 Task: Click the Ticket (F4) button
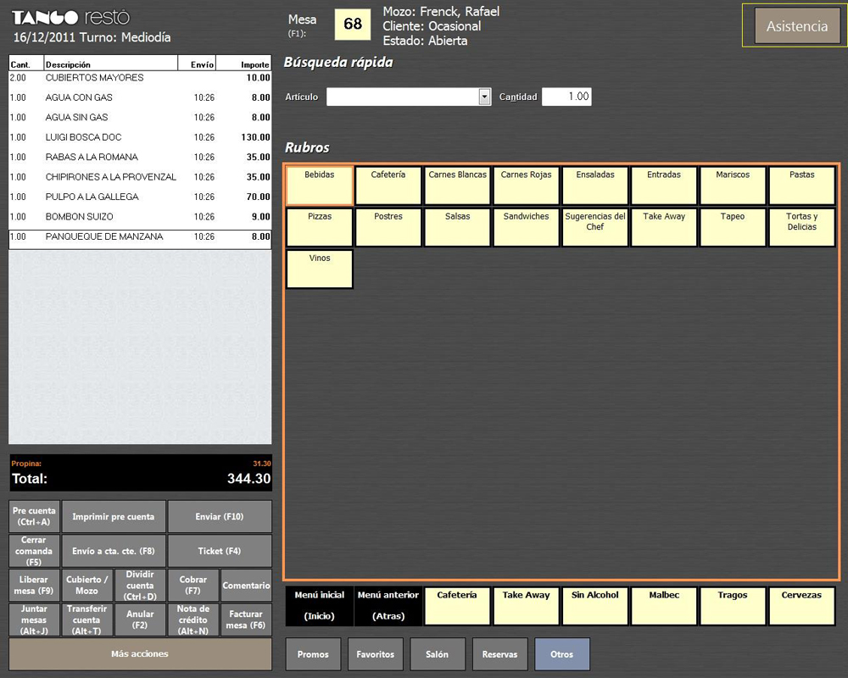point(220,550)
